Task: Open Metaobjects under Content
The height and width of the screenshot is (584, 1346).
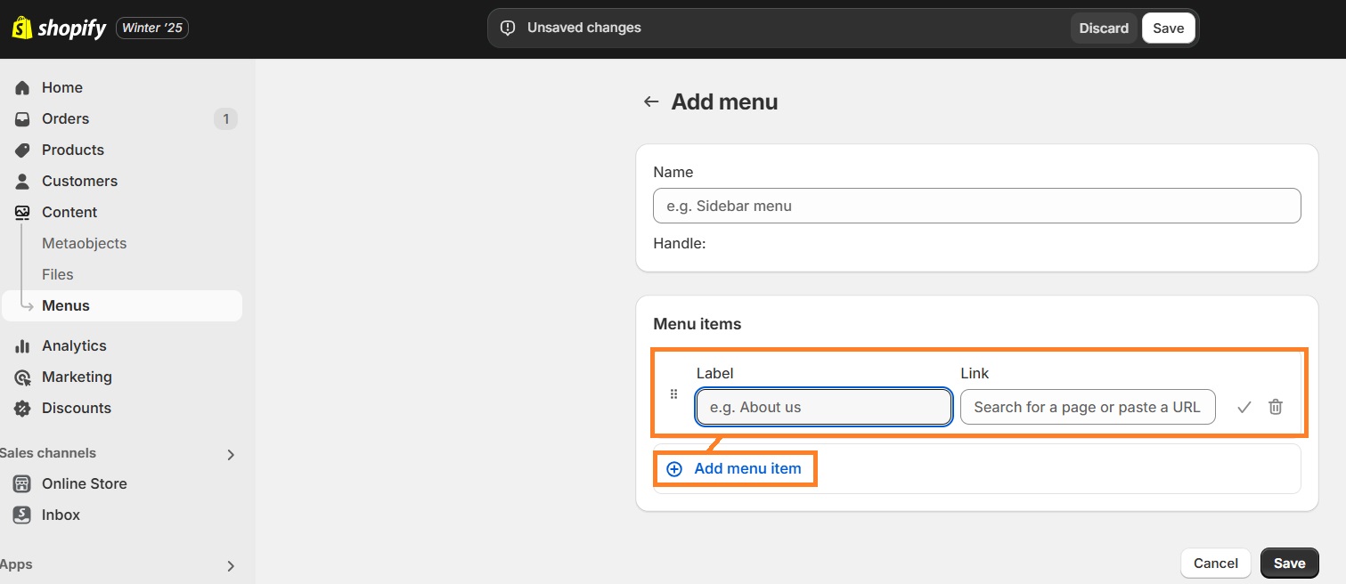Action: click(84, 242)
